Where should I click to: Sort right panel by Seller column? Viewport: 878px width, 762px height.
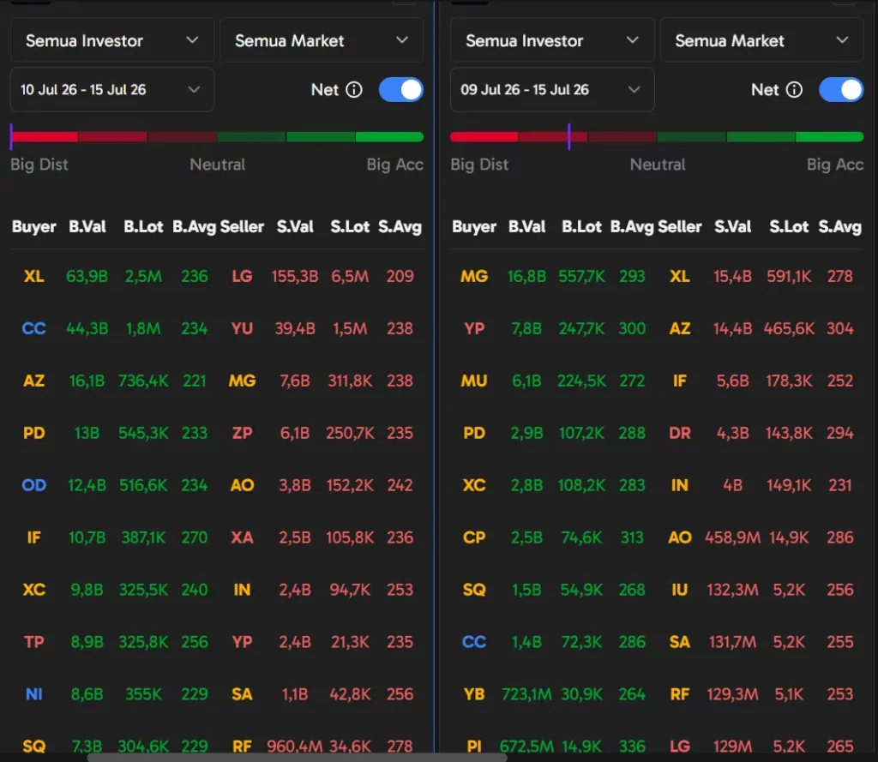[680, 227]
